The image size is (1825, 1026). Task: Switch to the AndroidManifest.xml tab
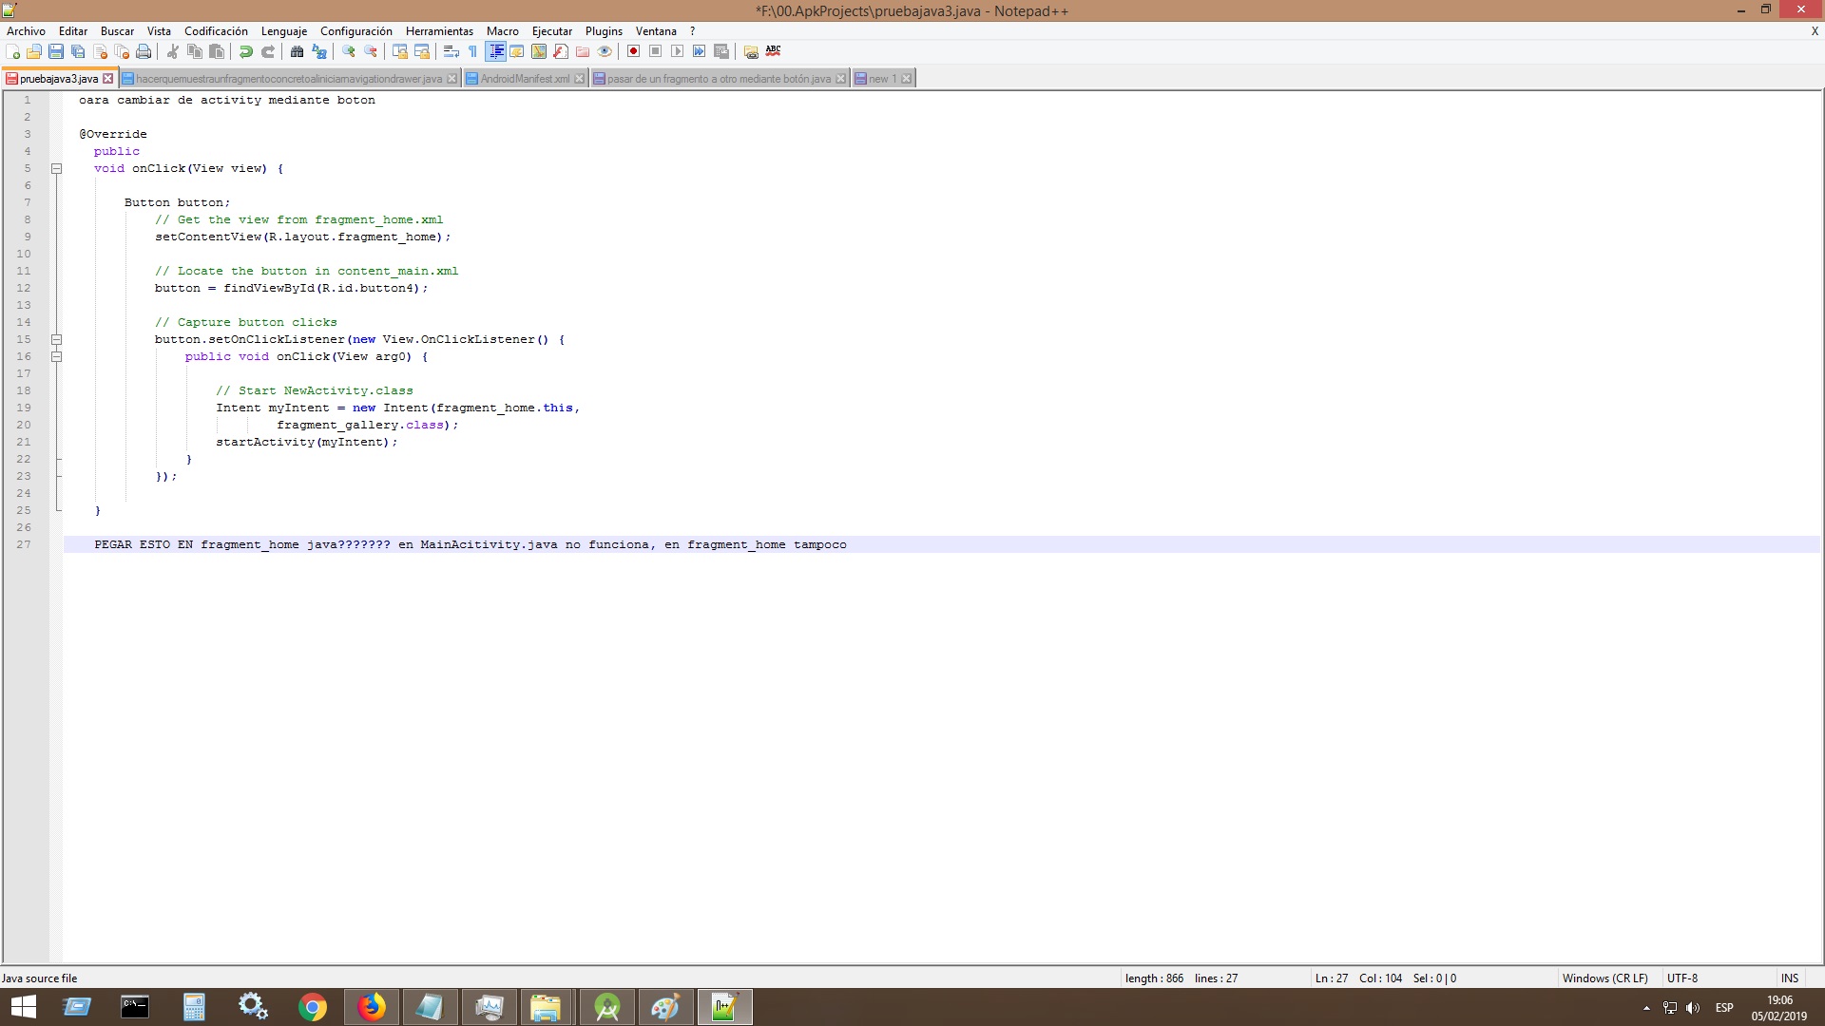coord(525,79)
